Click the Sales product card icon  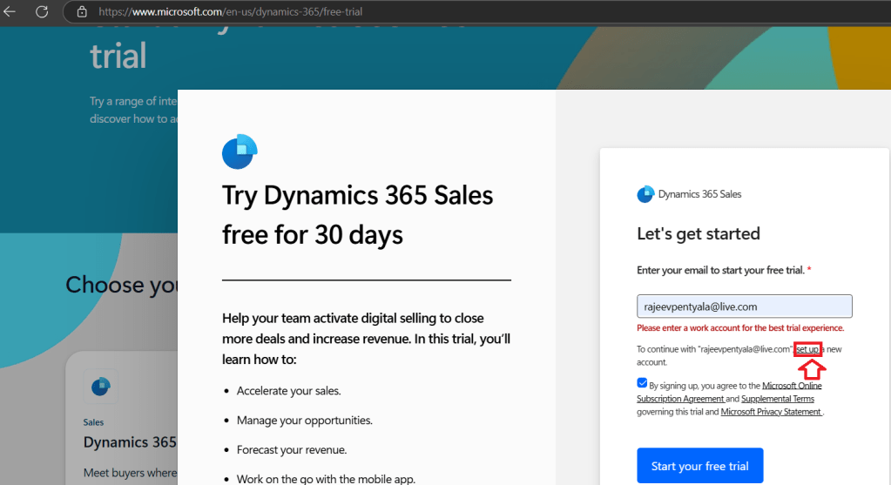tap(100, 386)
